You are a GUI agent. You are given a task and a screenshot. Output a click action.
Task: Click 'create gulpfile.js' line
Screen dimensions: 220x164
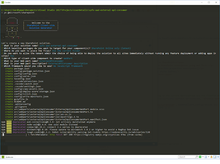[16, 99]
